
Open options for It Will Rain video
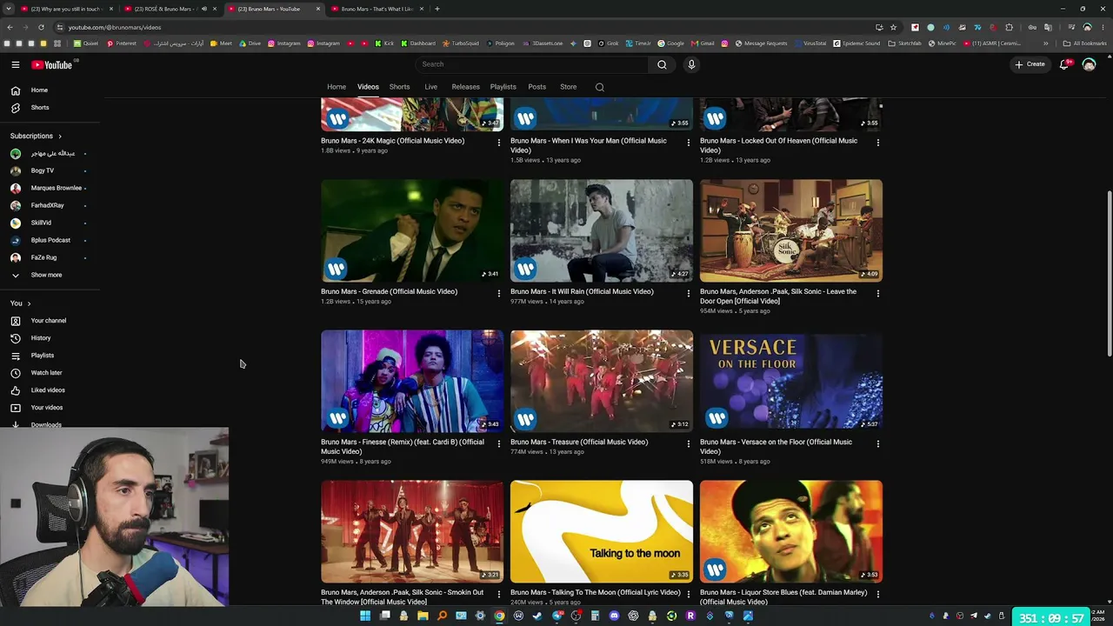click(x=689, y=294)
